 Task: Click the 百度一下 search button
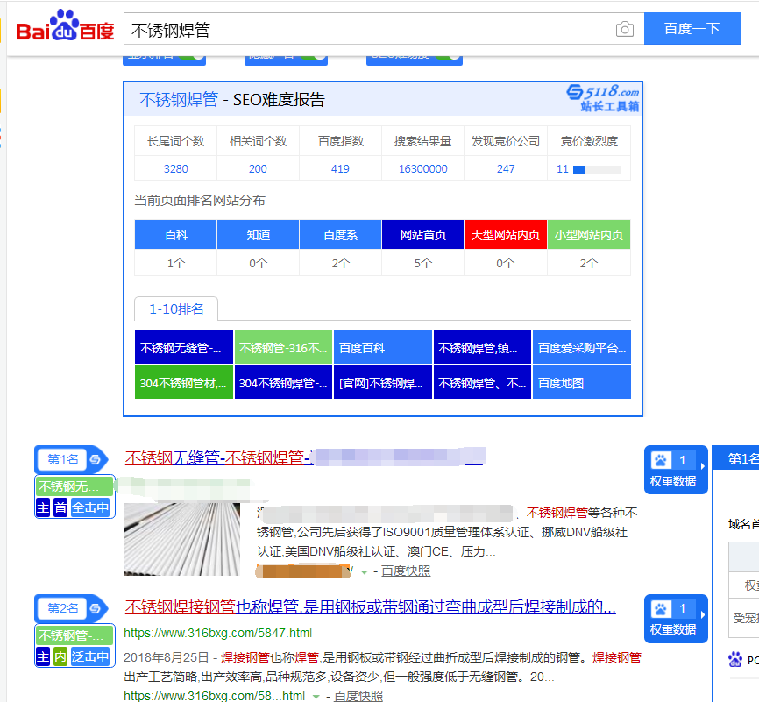coord(692,29)
